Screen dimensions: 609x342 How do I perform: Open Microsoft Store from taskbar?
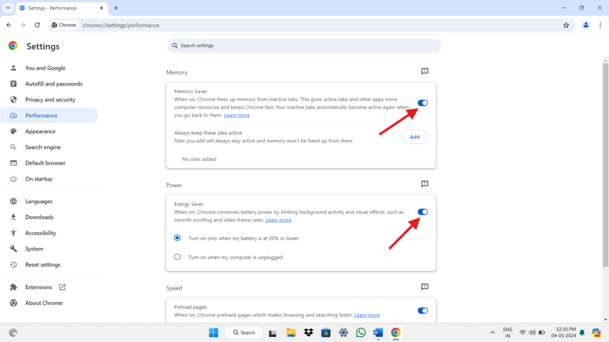point(326,332)
